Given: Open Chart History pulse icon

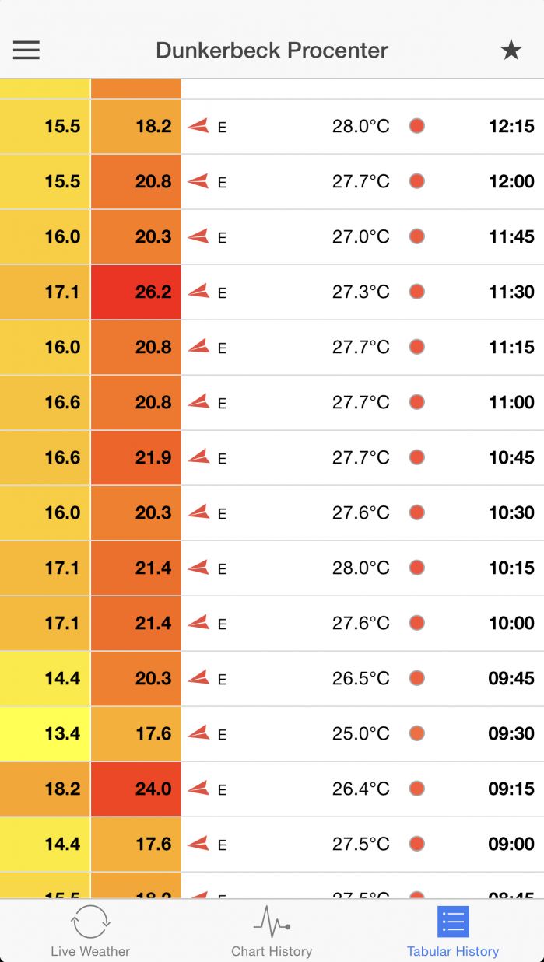Looking at the screenshot, I should (x=272, y=922).
